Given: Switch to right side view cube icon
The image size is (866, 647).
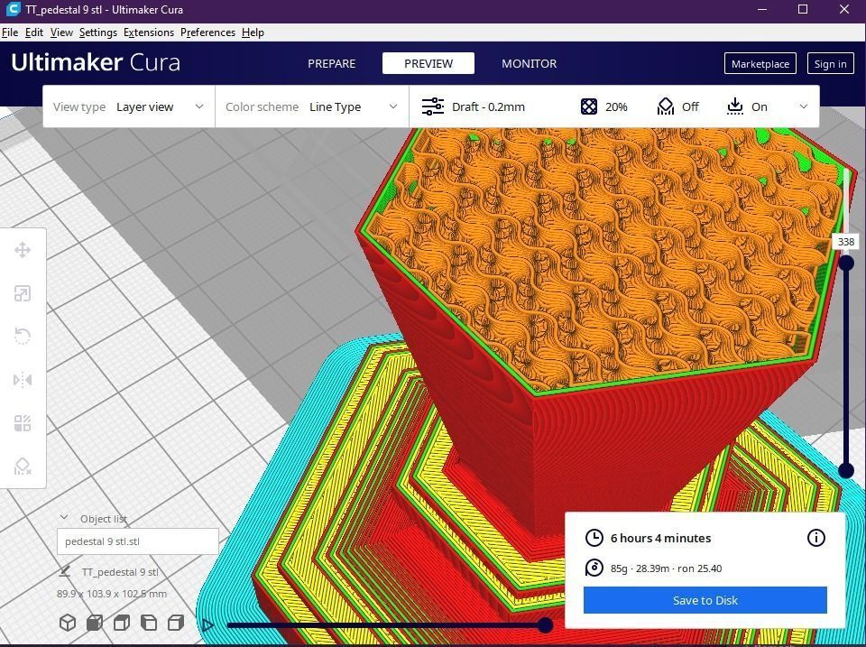Looking at the screenshot, I should [176, 623].
